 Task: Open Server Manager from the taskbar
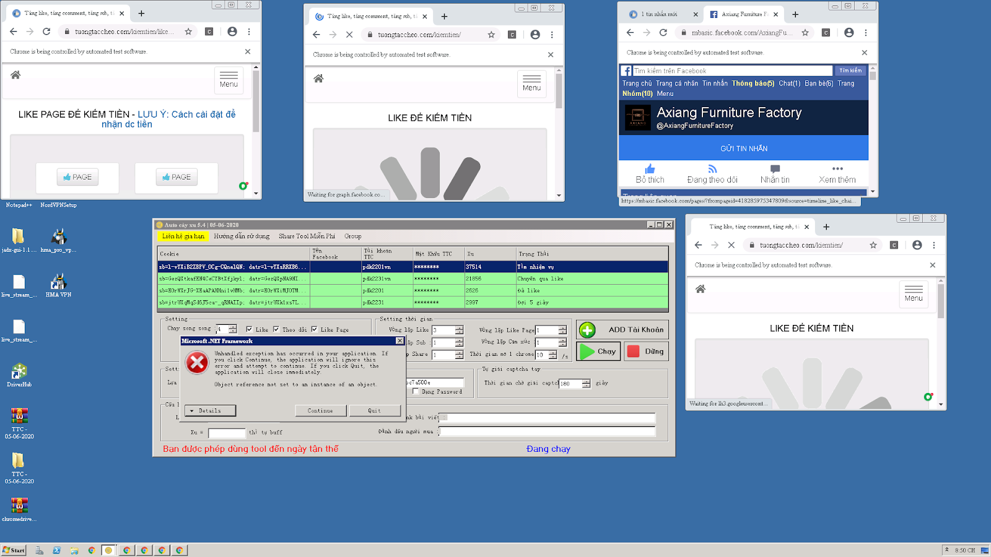39,550
